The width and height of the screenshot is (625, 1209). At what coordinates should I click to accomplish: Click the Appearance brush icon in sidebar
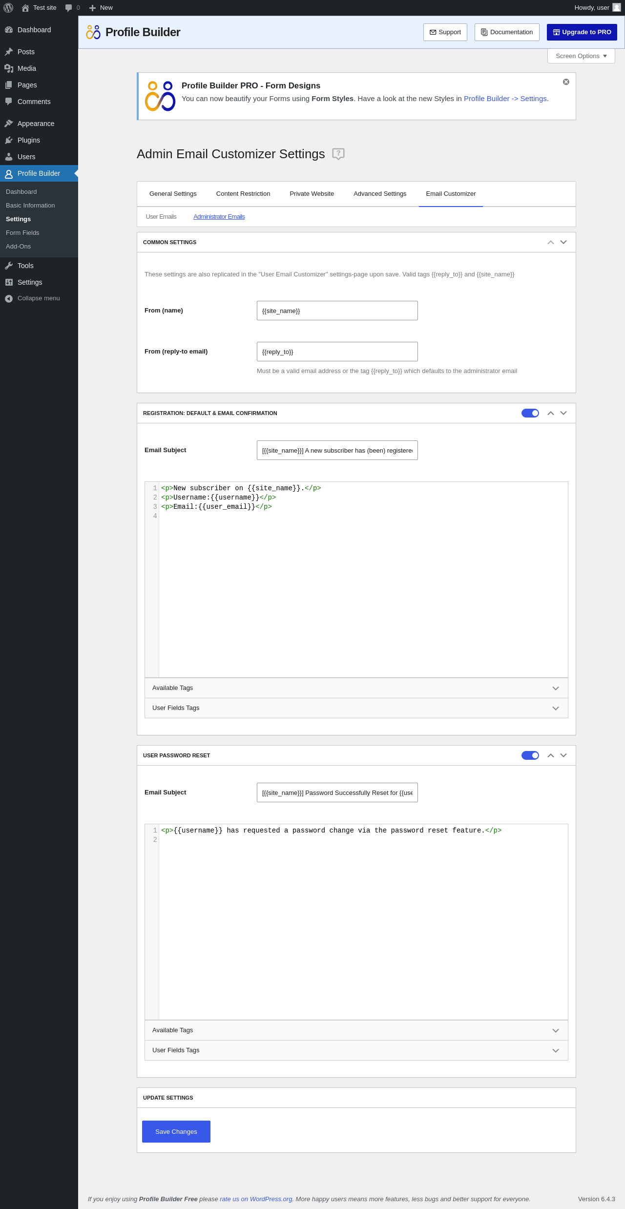[9, 124]
